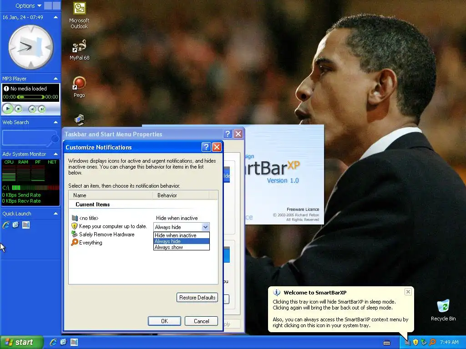The image size is (466, 349).
Task: Click the Safely Remove Hardware tray icon
Action: pos(424,342)
